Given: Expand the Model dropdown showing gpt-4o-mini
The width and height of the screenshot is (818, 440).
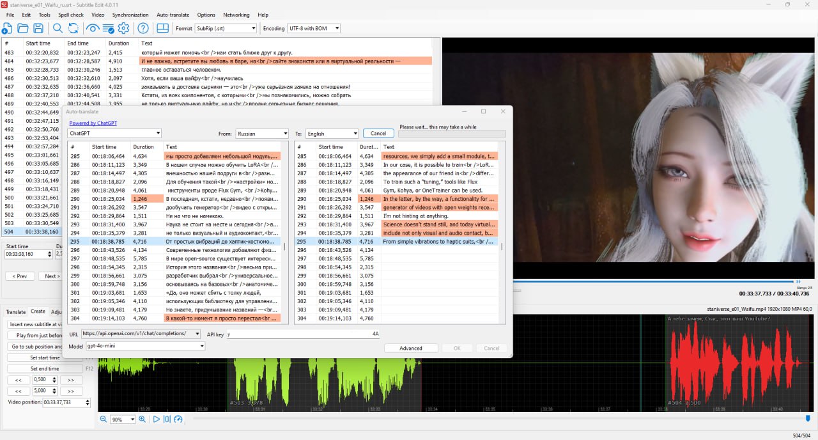Looking at the screenshot, I should pyautogui.click(x=145, y=346).
